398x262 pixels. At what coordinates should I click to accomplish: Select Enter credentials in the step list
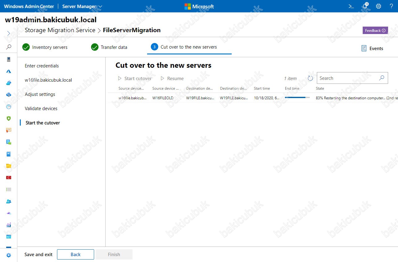(42, 66)
